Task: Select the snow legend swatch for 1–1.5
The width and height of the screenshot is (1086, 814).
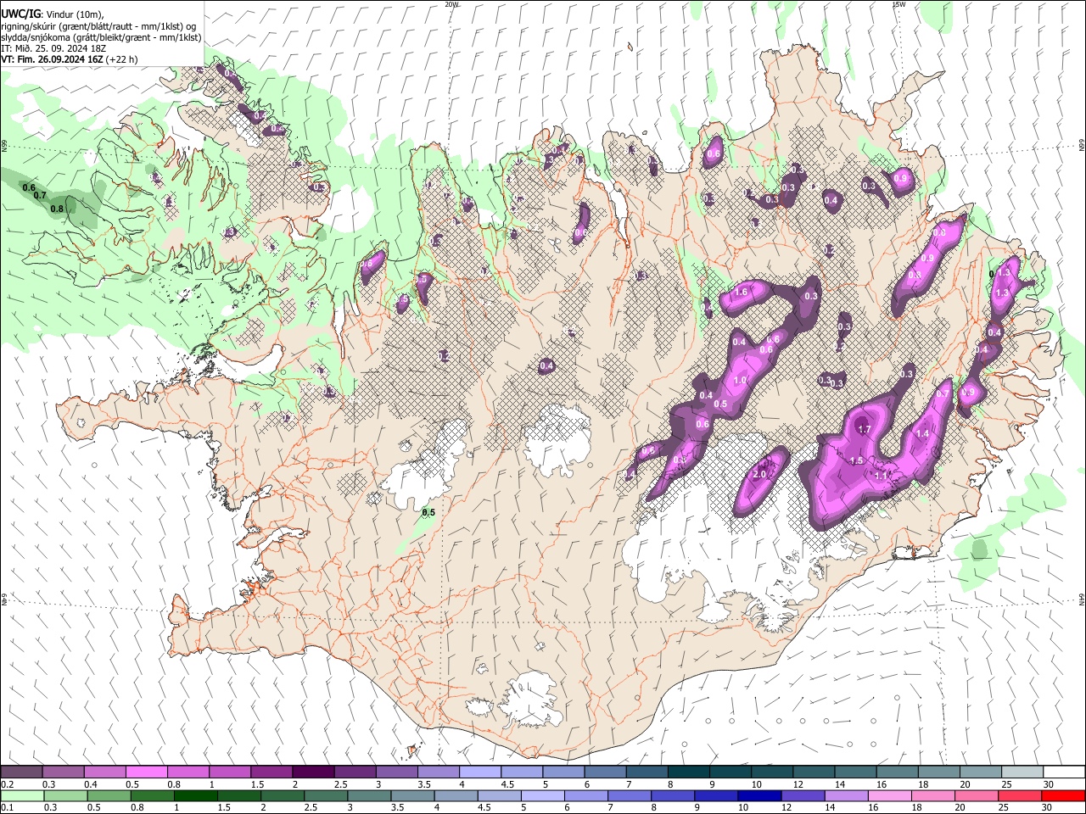Action: tap(229, 772)
